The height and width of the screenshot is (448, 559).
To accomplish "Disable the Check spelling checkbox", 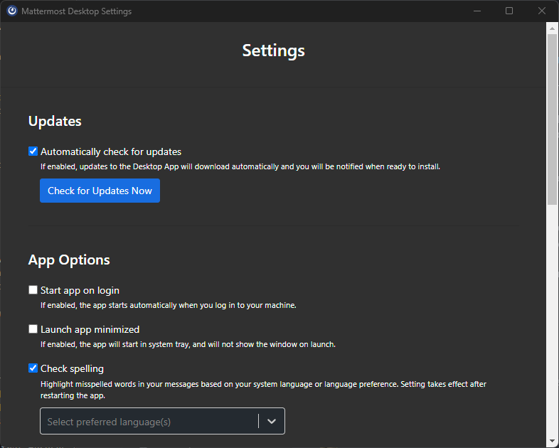I will 33,368.
